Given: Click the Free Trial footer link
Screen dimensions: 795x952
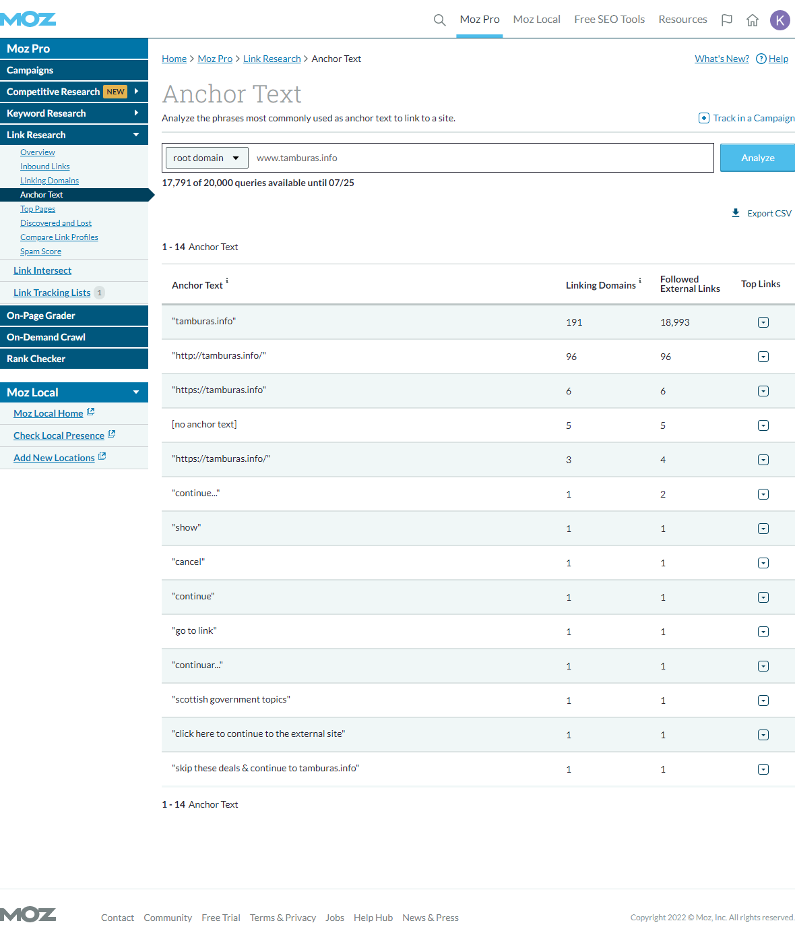Looking at the screenshot, I should click(221, 918).
